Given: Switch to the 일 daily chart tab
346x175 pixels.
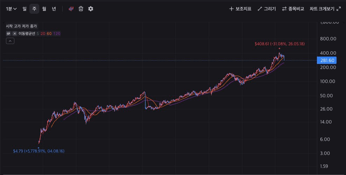Looking at the screenshot, I should [x=25, y=9].
